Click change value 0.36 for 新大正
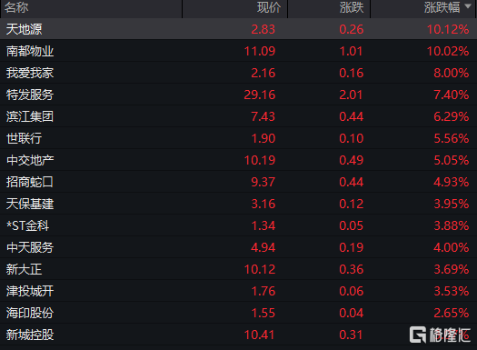 pos(352,269)
